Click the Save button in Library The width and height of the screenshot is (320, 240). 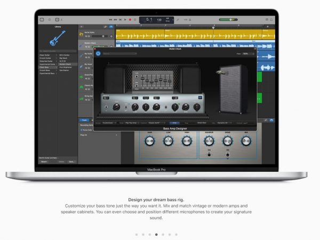coord(71,162)
